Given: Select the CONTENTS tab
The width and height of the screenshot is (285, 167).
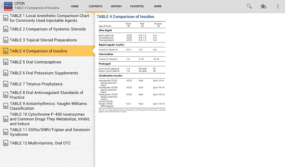Looking at the screenshot, I should point(95,6).
